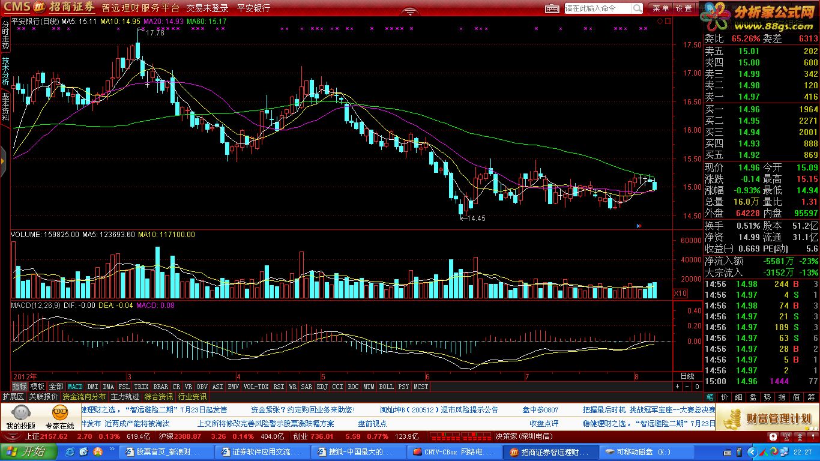Click Internet Explorer quick launch icon
The width and height of the screenshot is (820, 461).
70,451
